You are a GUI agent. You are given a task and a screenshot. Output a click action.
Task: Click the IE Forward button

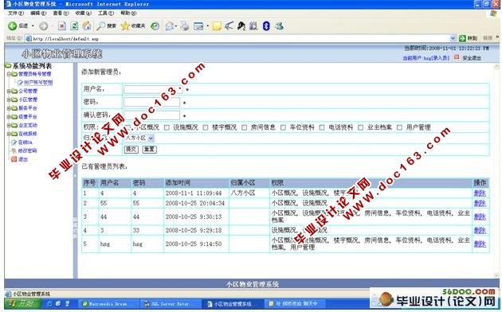click(x=43, y=26)
